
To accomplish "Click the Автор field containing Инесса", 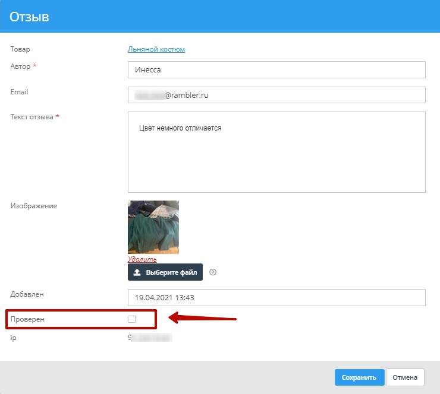I will [276, 70].
